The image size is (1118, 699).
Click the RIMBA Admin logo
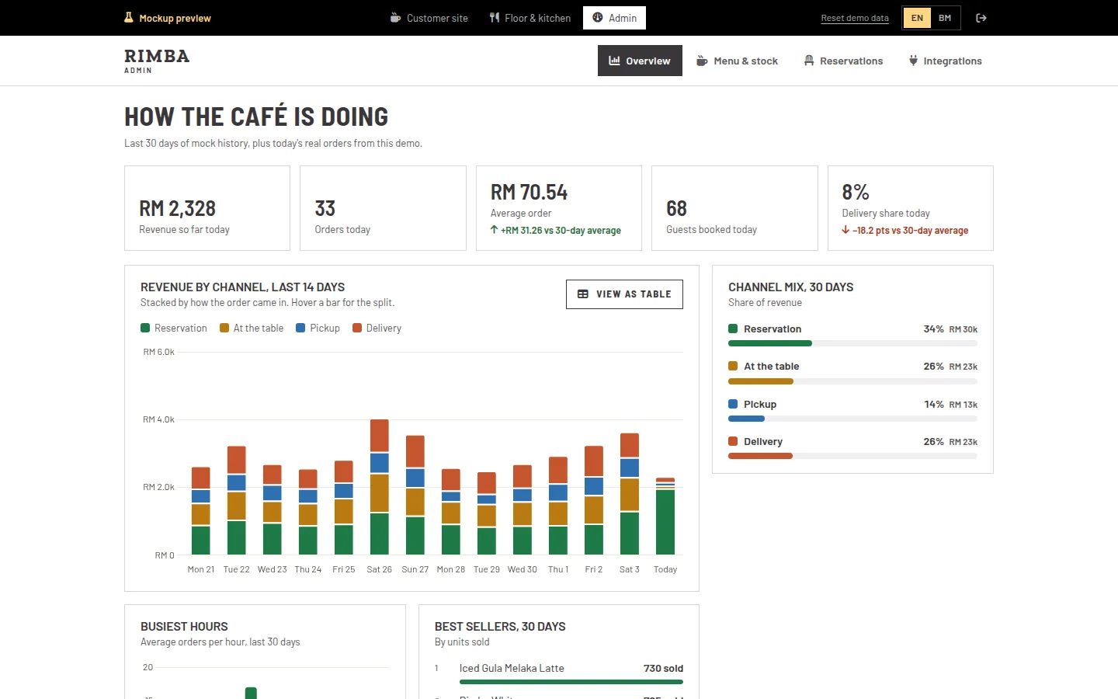[157, 61]
